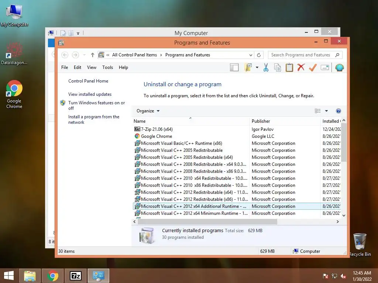Click the horizontal scrollbar left arrow
Viewport: 378px width, 283px height.
click(134, 221)
